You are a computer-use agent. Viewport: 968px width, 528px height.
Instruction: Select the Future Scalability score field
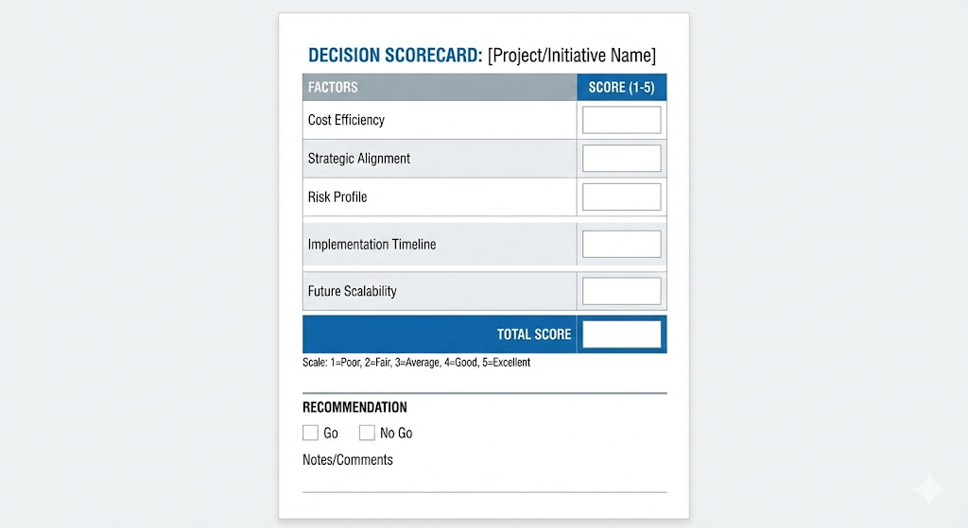coord(621,291)
